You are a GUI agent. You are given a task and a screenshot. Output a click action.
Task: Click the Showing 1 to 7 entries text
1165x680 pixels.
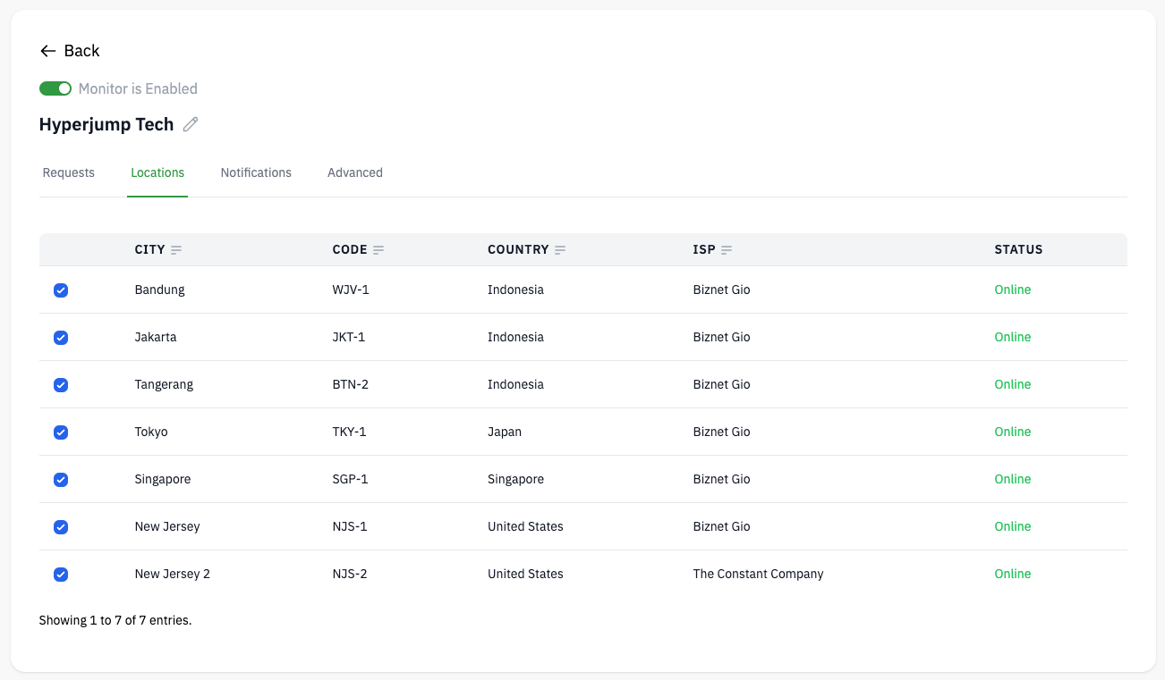(115, 620)
